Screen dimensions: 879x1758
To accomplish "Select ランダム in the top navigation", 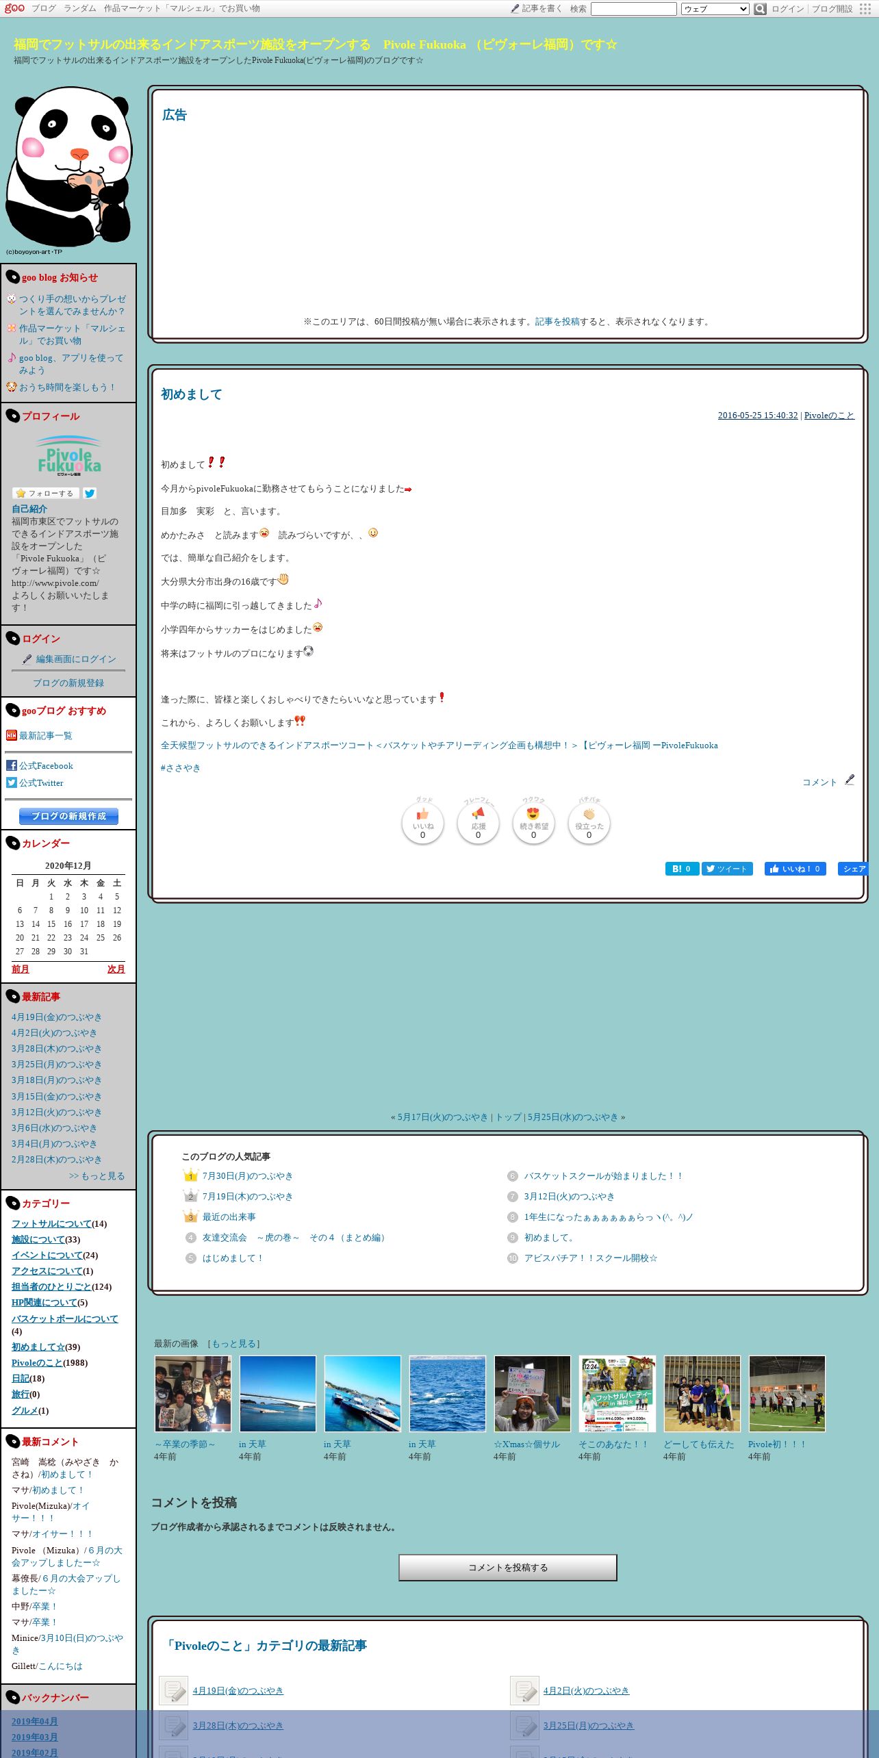I will pos(80,9).
